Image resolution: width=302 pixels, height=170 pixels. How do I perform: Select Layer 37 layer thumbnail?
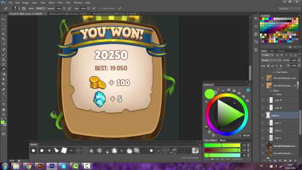click(x=268, y=115)
